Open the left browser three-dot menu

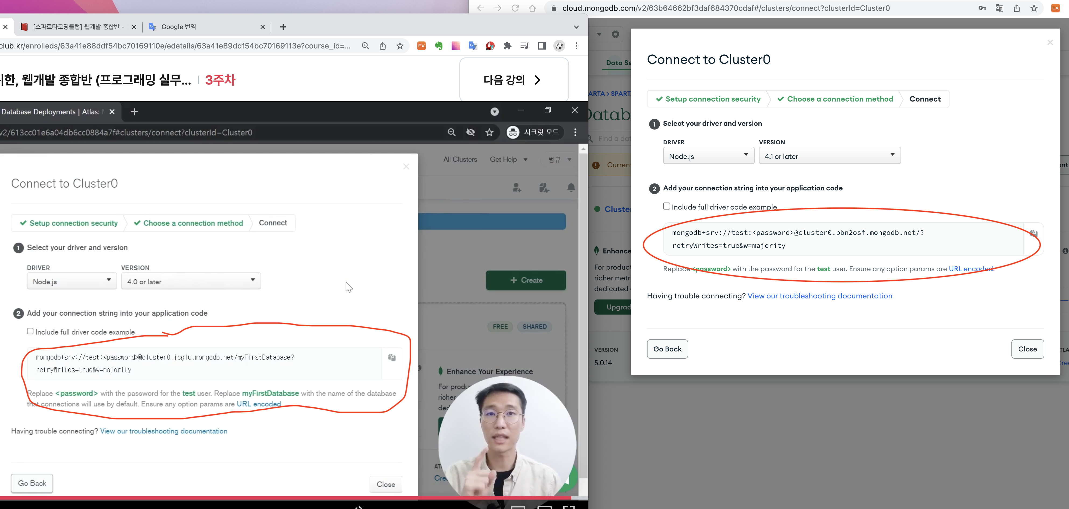click(576, 46)
